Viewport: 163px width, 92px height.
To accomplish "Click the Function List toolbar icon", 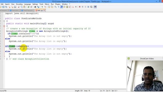I will pyautogui.click(x=70, y=7).
